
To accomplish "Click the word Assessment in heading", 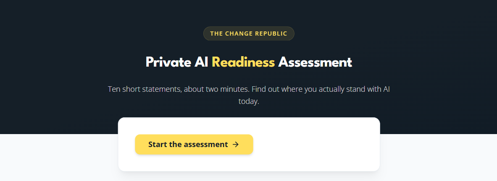I will tap(315, 62).
